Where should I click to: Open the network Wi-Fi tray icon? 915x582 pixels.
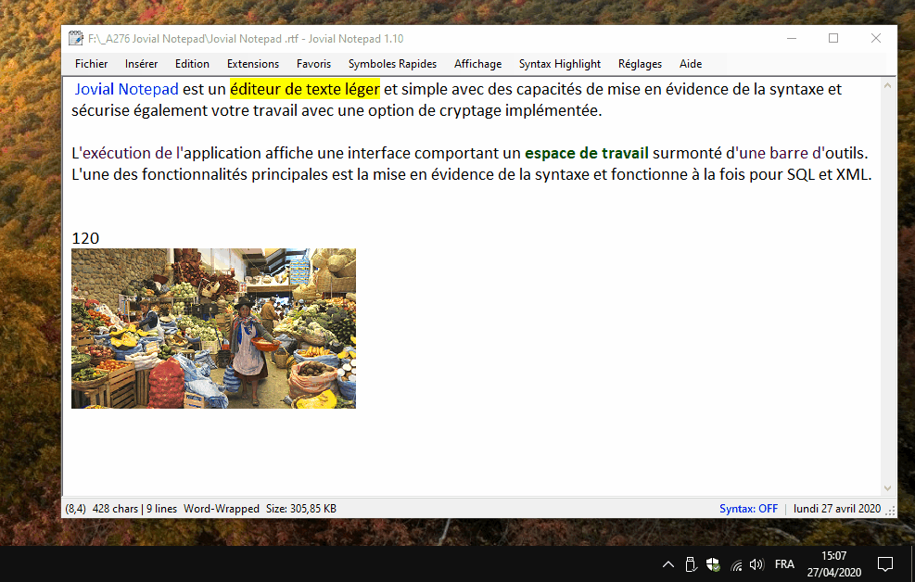pyautogui.click(x=736, y=564)
